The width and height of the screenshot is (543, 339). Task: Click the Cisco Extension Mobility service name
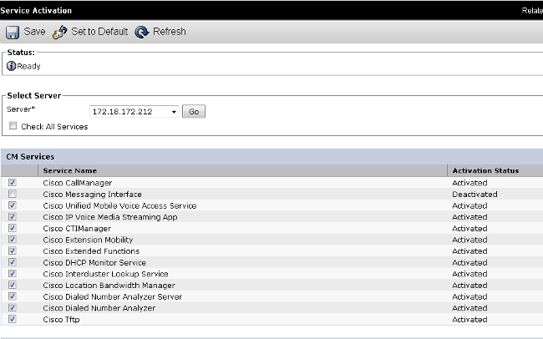coord(88,240)
